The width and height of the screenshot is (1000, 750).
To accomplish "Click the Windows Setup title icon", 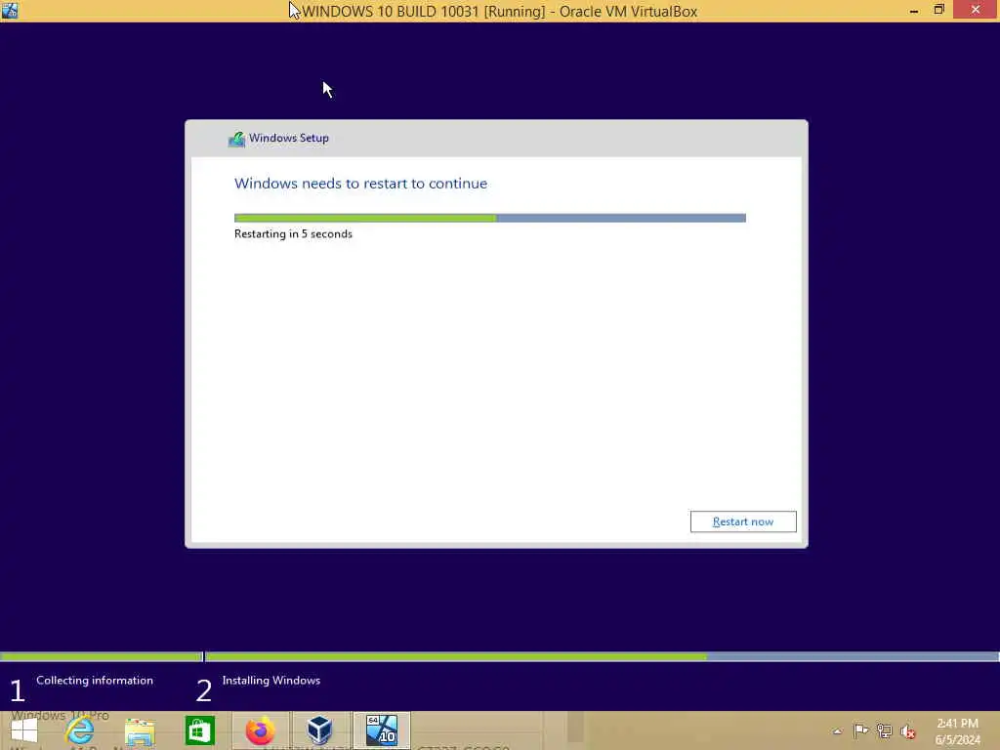I will coord(236,139).
